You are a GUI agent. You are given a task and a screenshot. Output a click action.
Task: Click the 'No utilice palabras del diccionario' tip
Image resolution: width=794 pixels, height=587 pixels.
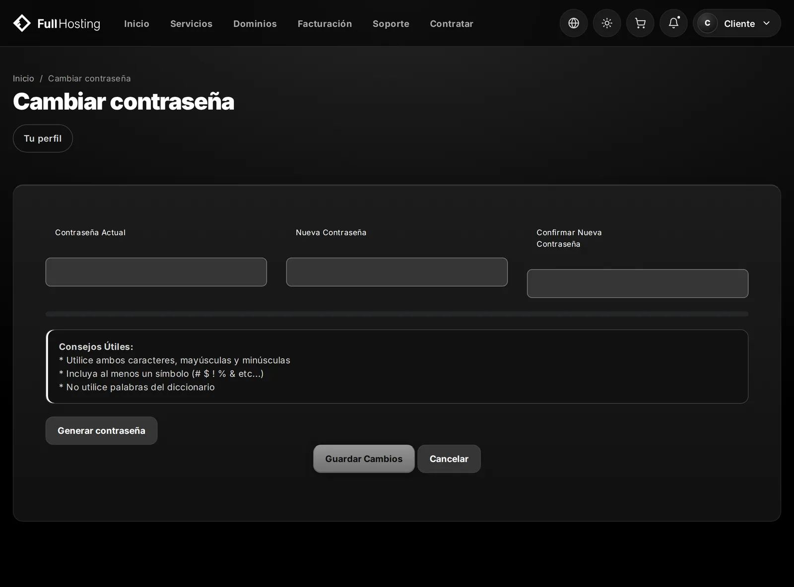coord(137,387)
